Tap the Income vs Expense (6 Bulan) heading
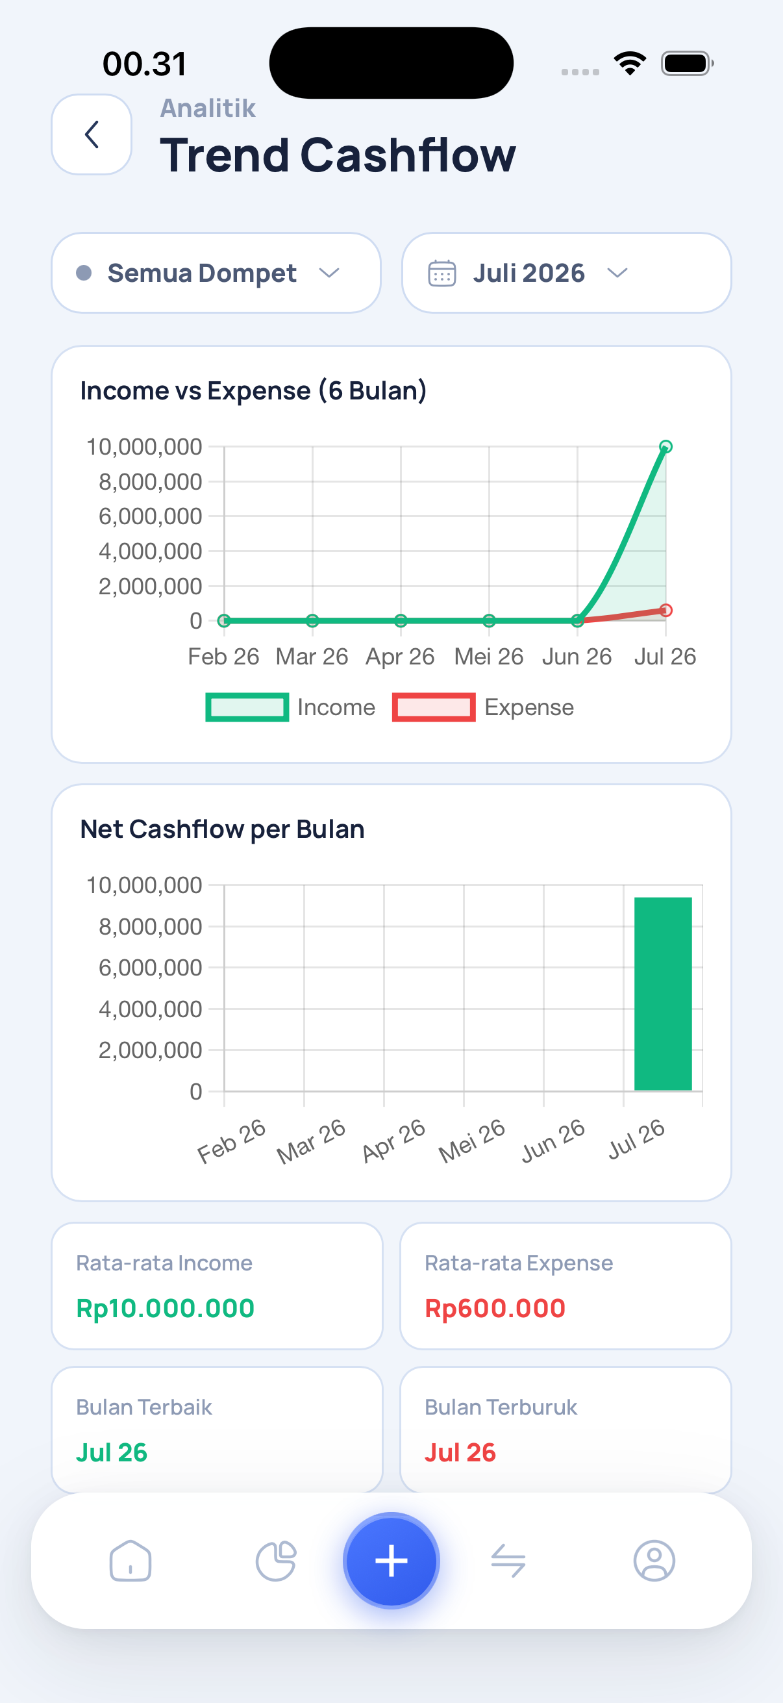The height and width of the screenshot is (1703, 783). 253,391
